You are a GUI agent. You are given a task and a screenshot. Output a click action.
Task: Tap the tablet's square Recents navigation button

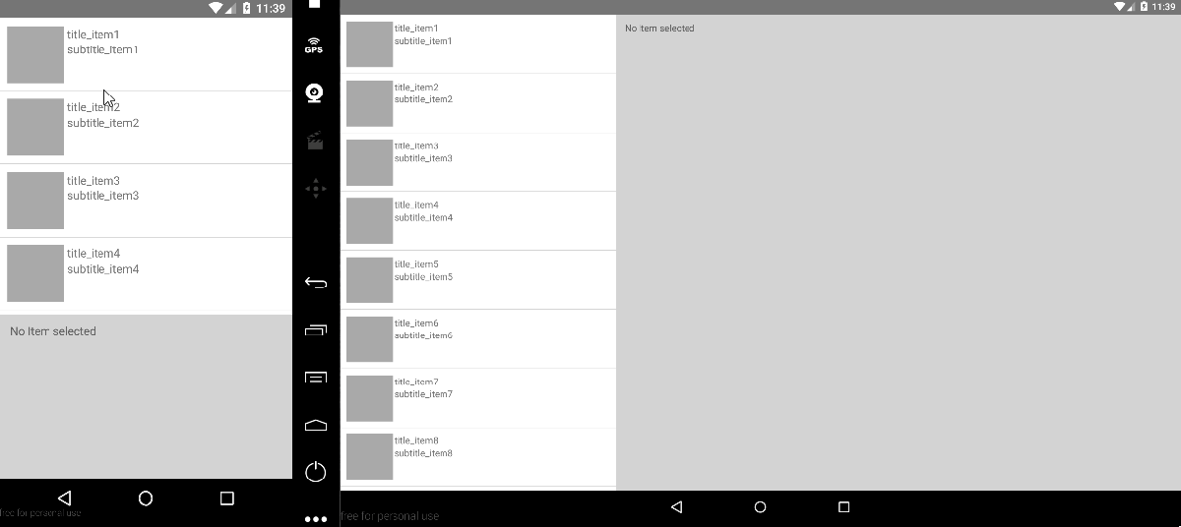click(x=843, y=507)
